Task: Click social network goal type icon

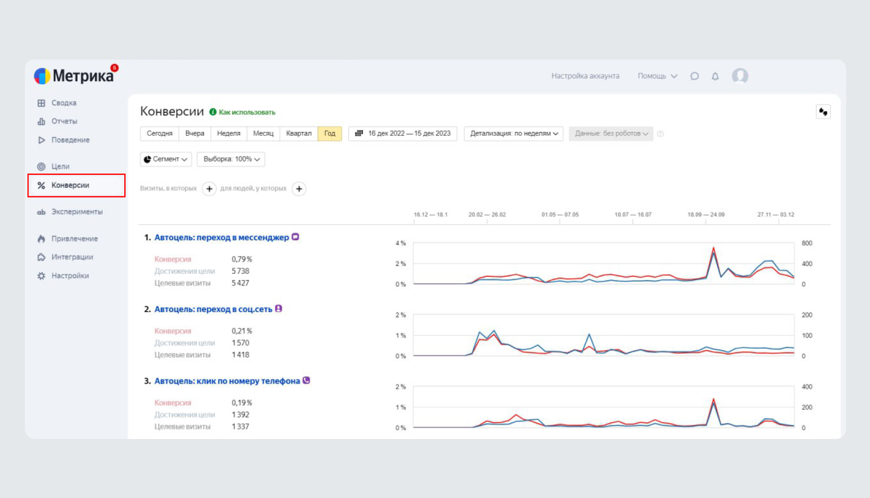Action: [x=279, y=309]
